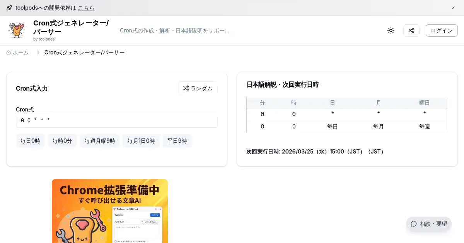This screenshot has height=243, width=464.
Task: Select the 毎時0分 preset
Action: pyautogui.click(x=62, y=141)
